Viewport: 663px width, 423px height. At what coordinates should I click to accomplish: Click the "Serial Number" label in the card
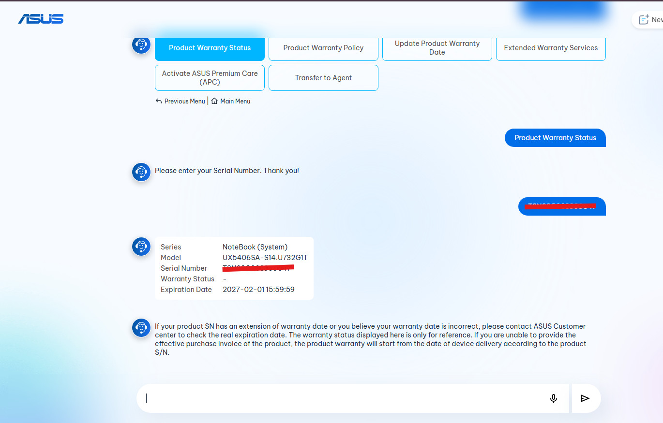point(184,268)
